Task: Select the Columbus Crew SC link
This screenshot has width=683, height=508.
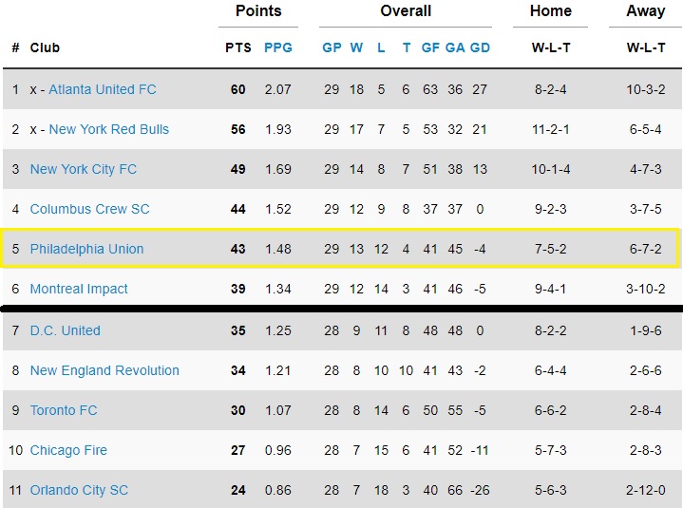Action: (89, 209)
